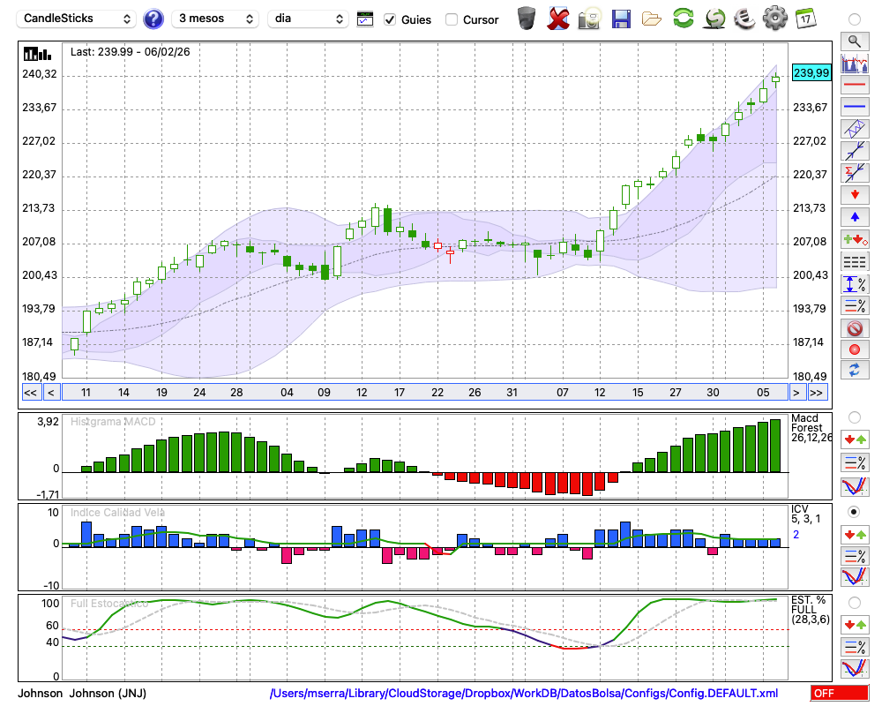This screenshot has width=882, height=706.
Task: Uncheck the Guies checkbox
Action: 390,19
